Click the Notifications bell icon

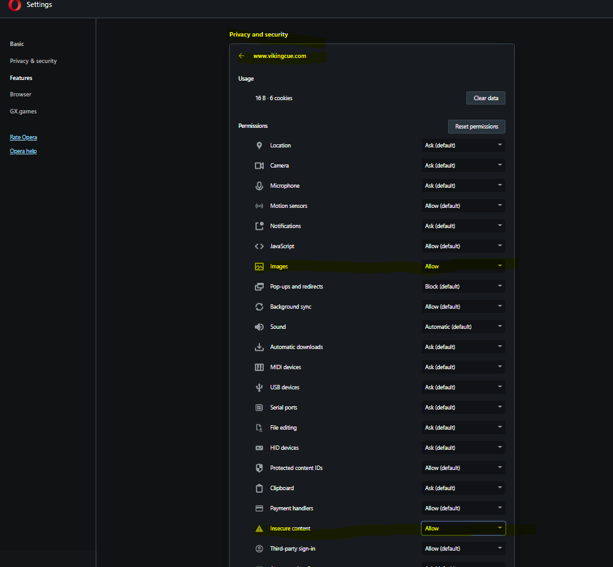(259, 226)
